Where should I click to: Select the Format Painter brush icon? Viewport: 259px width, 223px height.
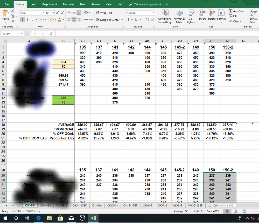(x=13, y=21)
